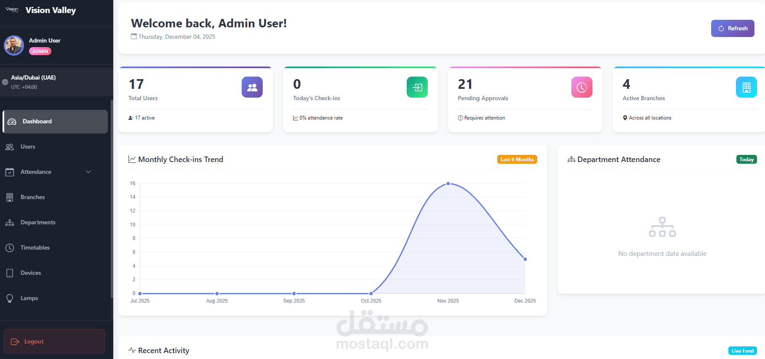Select Devices in the sidebar
Viewport: 765px width, 359px height.
pyautogui.click(x=55, y=273)
